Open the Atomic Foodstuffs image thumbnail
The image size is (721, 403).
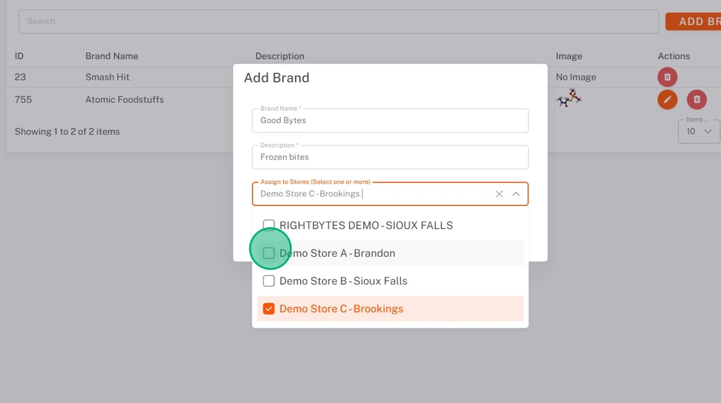tap(569, 98)
